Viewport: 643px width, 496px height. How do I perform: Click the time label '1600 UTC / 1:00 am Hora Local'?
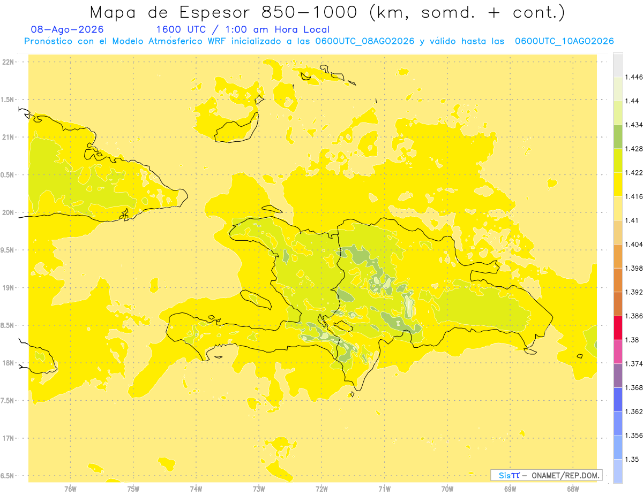pos(242,30)
